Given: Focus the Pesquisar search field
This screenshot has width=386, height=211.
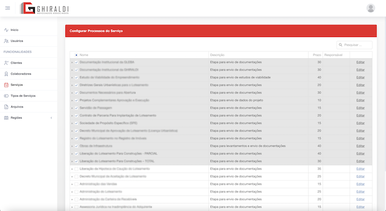Looking at the screenshot, I should click(x=355, y=45).
